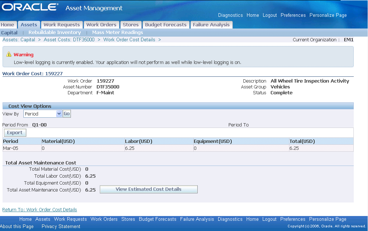
Task: Click Home link in footer navigation
Action: point(25,219)
